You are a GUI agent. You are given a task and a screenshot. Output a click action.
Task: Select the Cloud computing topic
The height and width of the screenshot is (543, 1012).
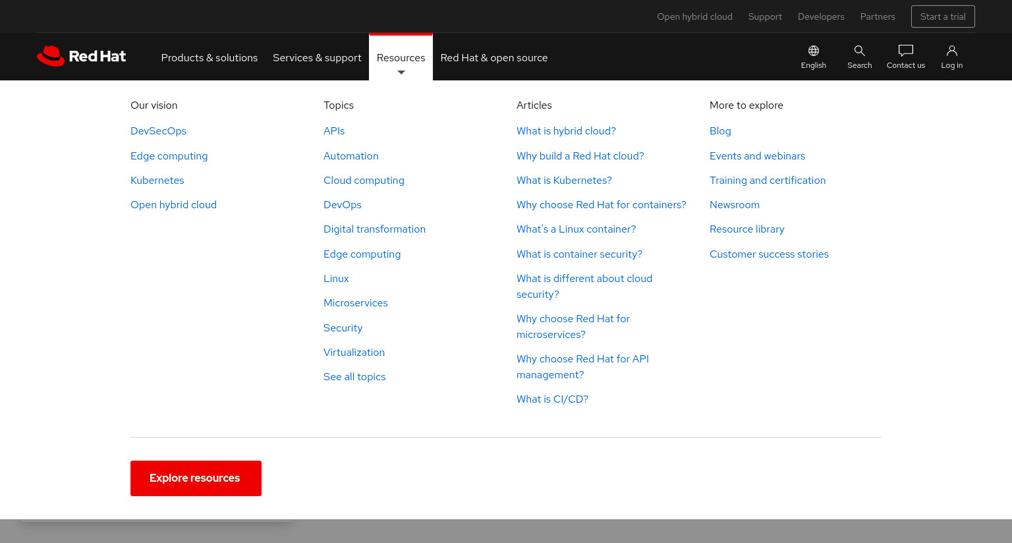tap(364, 181)
